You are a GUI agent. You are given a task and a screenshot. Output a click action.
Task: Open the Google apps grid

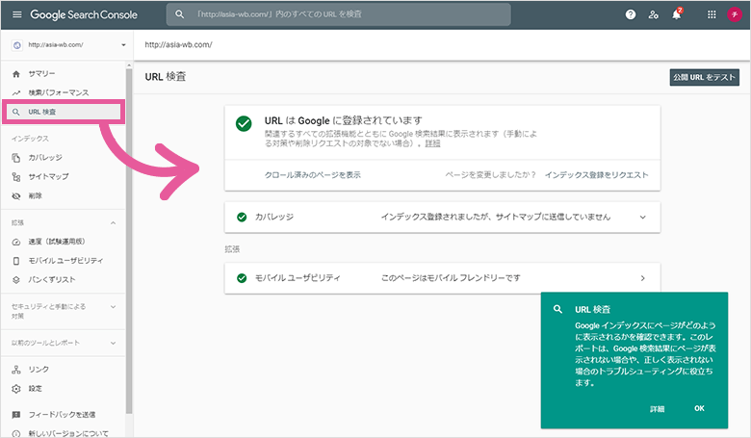coord(712,14)
